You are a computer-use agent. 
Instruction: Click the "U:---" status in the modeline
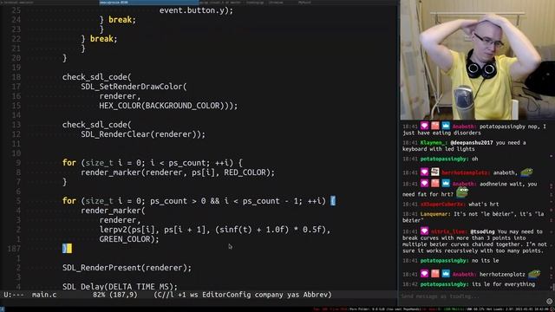pos(14,295)
